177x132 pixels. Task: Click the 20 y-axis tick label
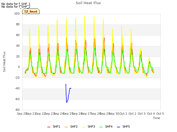coord(18,56)
